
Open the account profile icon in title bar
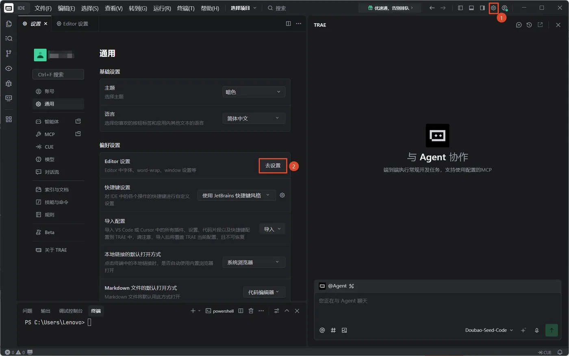tap(504, 8)
